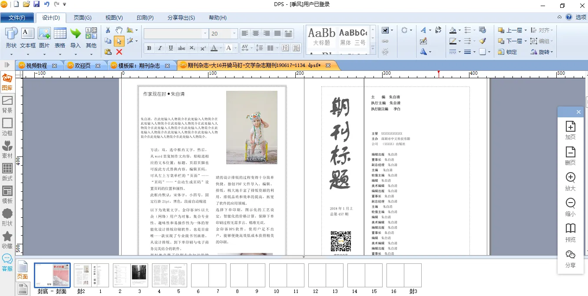Open the 页面(G) ribbon tab

[x=82, y=18]
